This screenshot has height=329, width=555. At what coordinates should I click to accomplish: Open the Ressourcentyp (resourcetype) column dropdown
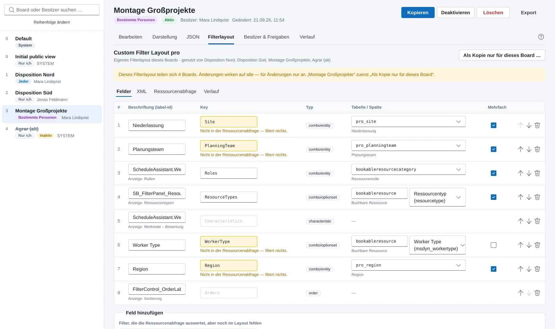(437, 197)
